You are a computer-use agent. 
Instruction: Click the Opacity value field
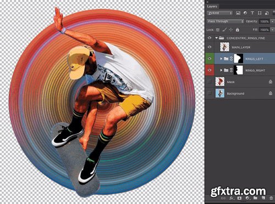[x=265, y=21]
